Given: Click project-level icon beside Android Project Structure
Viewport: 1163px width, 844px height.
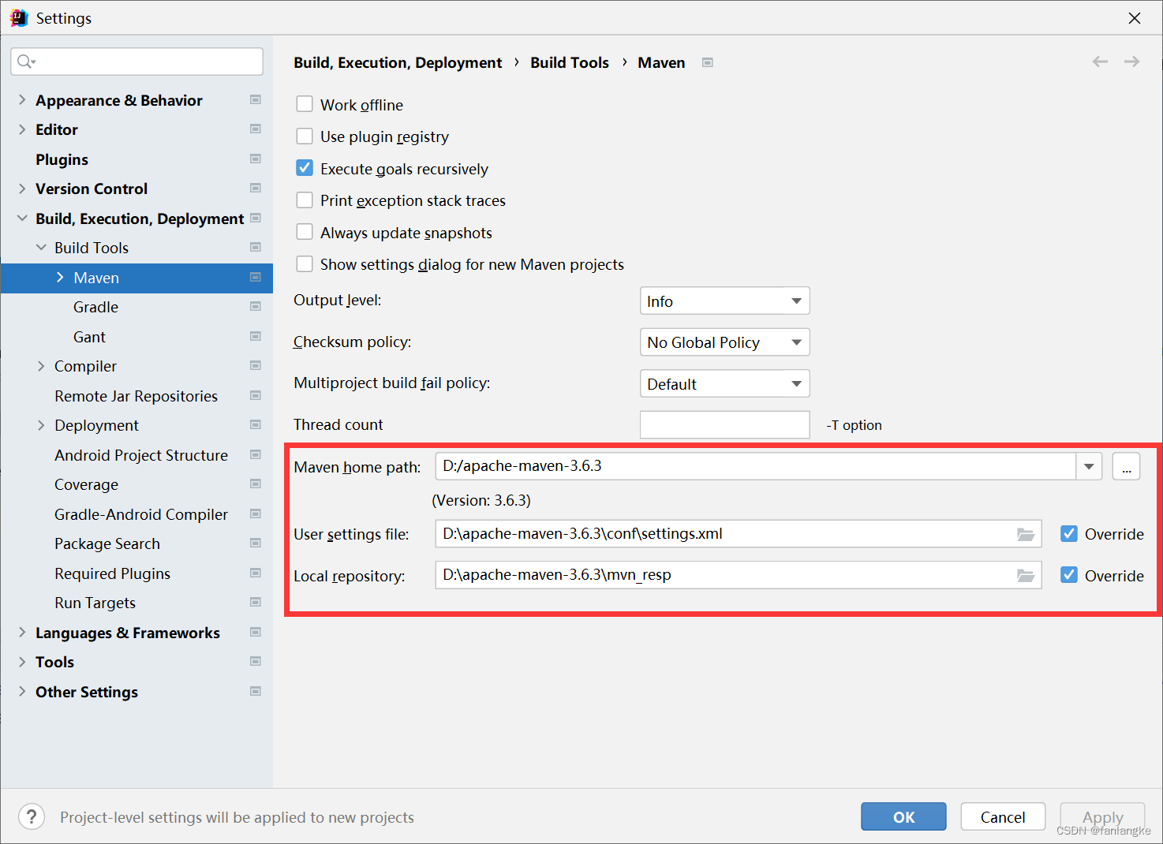Looking at the screenshot, I should point(256,454).
